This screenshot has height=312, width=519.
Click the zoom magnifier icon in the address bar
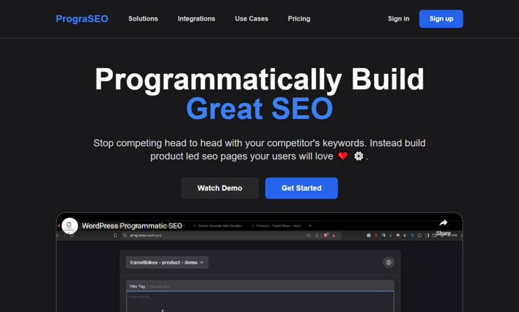[308, 235]
